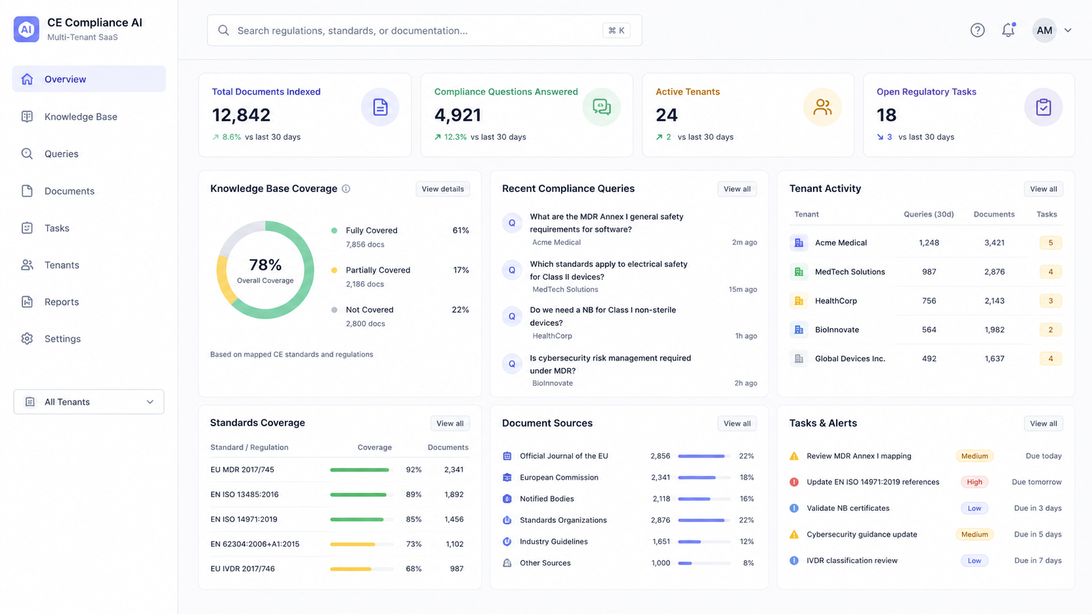This screenshot has width=1092, height=614.
Task: Click the info icon beside Knowledge Base Coverage
Action: coord(346,189)
